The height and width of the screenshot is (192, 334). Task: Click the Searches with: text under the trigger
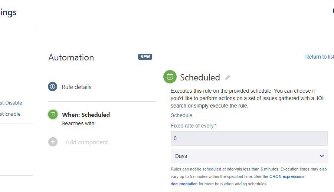pyautogui.click(x=79, y=123)
